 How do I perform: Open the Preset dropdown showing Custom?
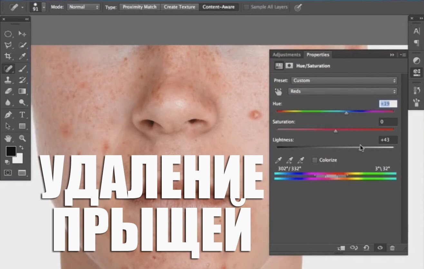coord(344,80)
